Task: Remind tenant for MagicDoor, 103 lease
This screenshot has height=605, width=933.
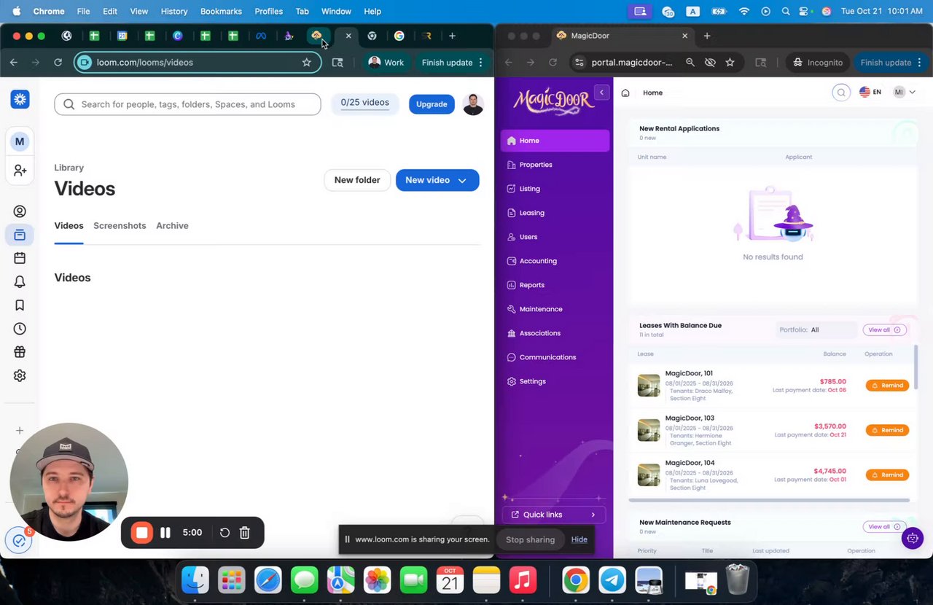Action: pyautogui.click(x=887, y=430)
